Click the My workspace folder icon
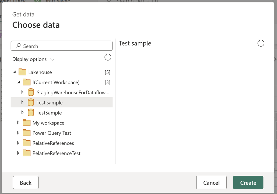 pyautogui.click(x=27, y=123)
